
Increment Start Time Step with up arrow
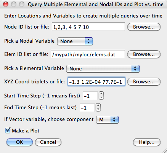click(101, 94)
